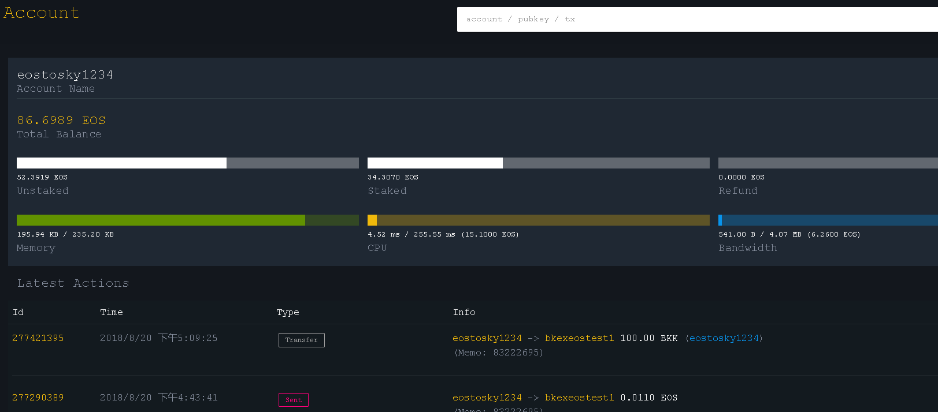
Task: Open transaction ID 277421395
Action: (x=38, y=338)
